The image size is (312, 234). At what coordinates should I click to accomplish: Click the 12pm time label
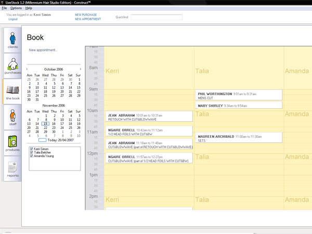pos(93,153)
